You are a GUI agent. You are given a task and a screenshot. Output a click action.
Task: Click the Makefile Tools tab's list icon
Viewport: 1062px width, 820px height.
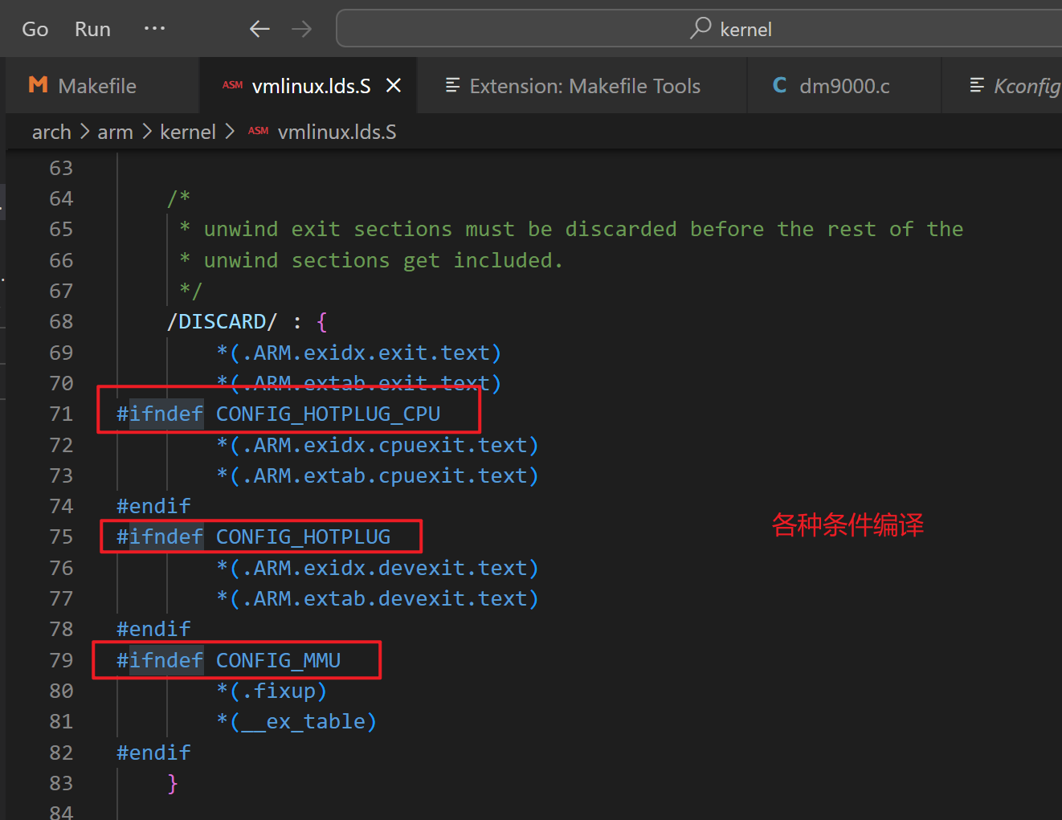tap(452, 85)
